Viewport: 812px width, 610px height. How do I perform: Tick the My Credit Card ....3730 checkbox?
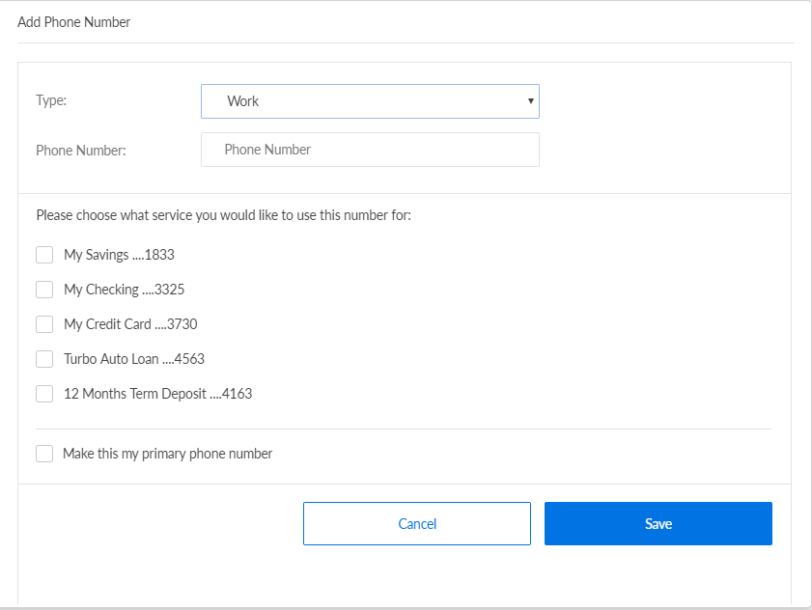pyautogui.click(x=44, y=324)
